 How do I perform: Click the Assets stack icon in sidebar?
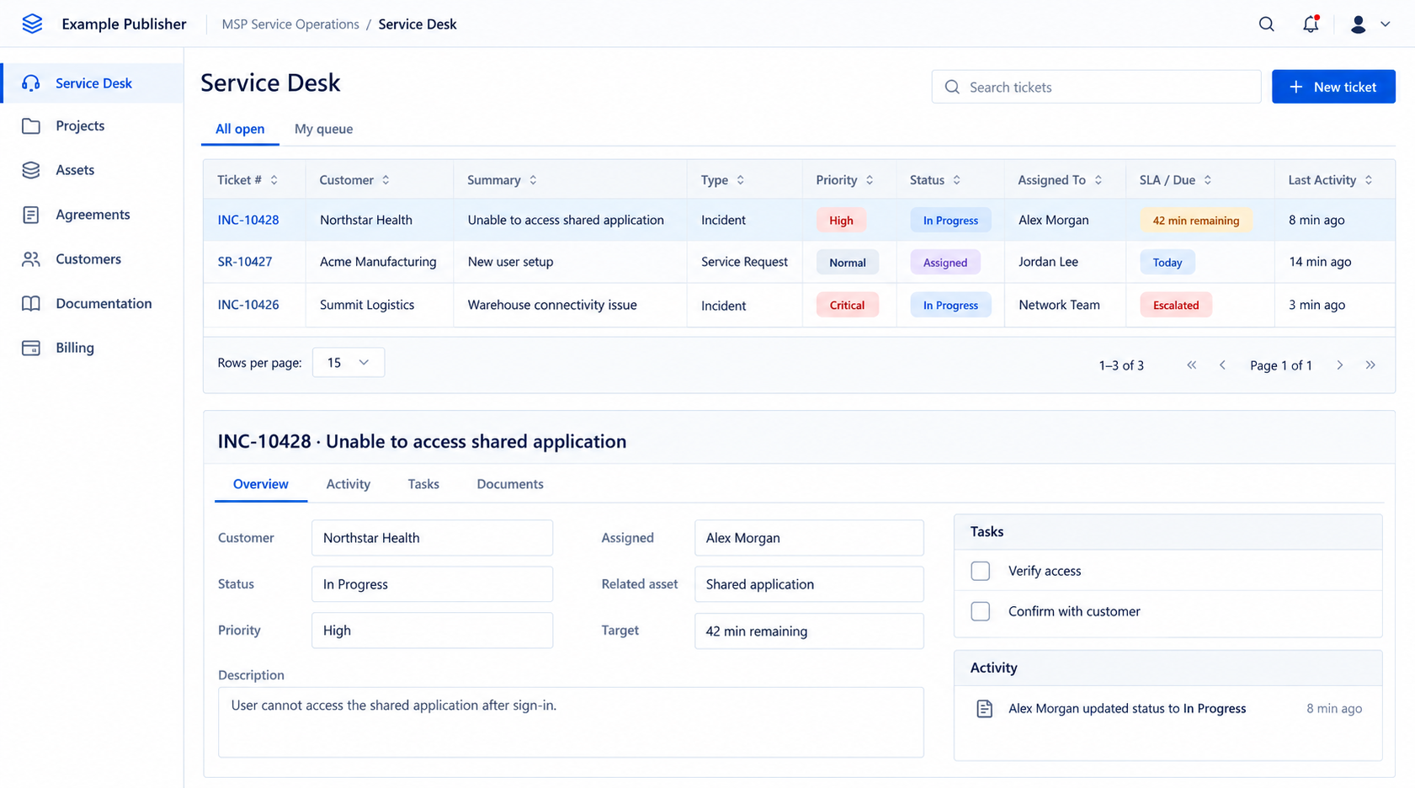[x=31, y=170]
